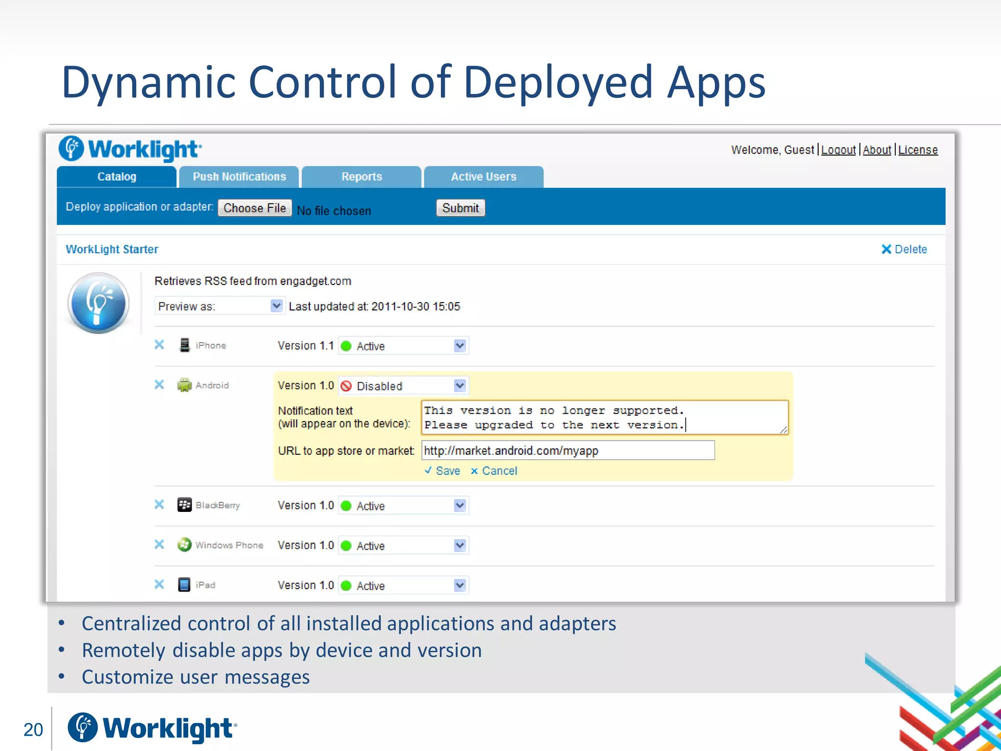Screen dimensions: 1001x751
Task: Click the Logout link
Action: tap(838, 150)
